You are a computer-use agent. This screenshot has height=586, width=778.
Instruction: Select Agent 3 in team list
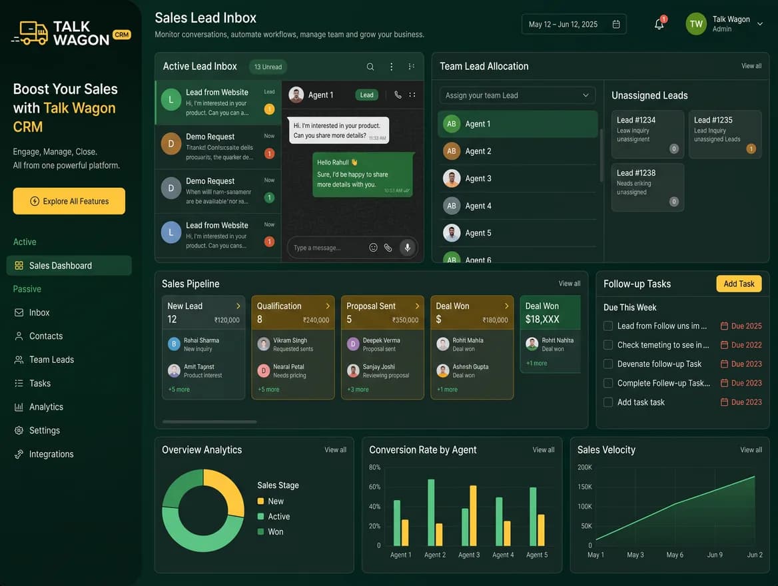[x=518, y=178]
